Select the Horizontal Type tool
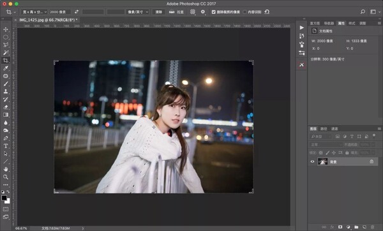Image resolution: width=383 pixels, height=231 pixels. pyautogui.click(x=6, y=146)
